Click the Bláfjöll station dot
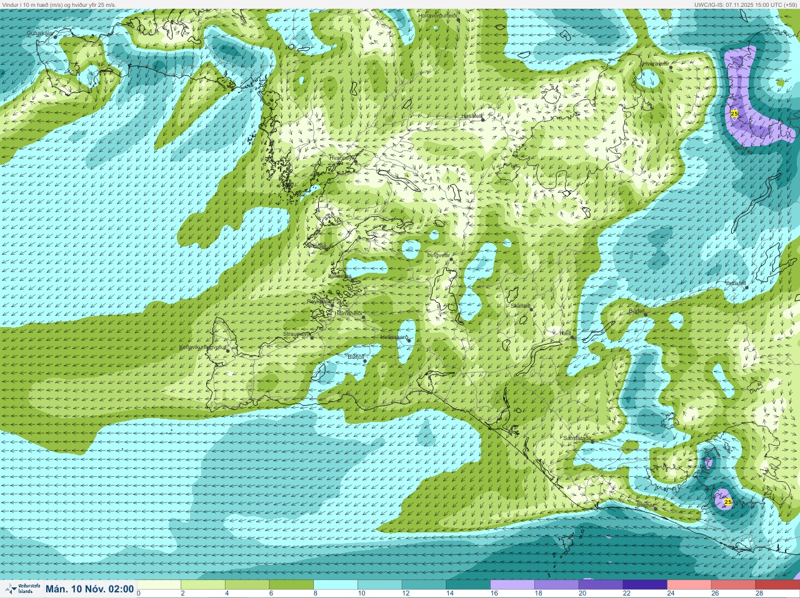Image resolution: width=800 pixels, height=598 pixels. (366, 360)
